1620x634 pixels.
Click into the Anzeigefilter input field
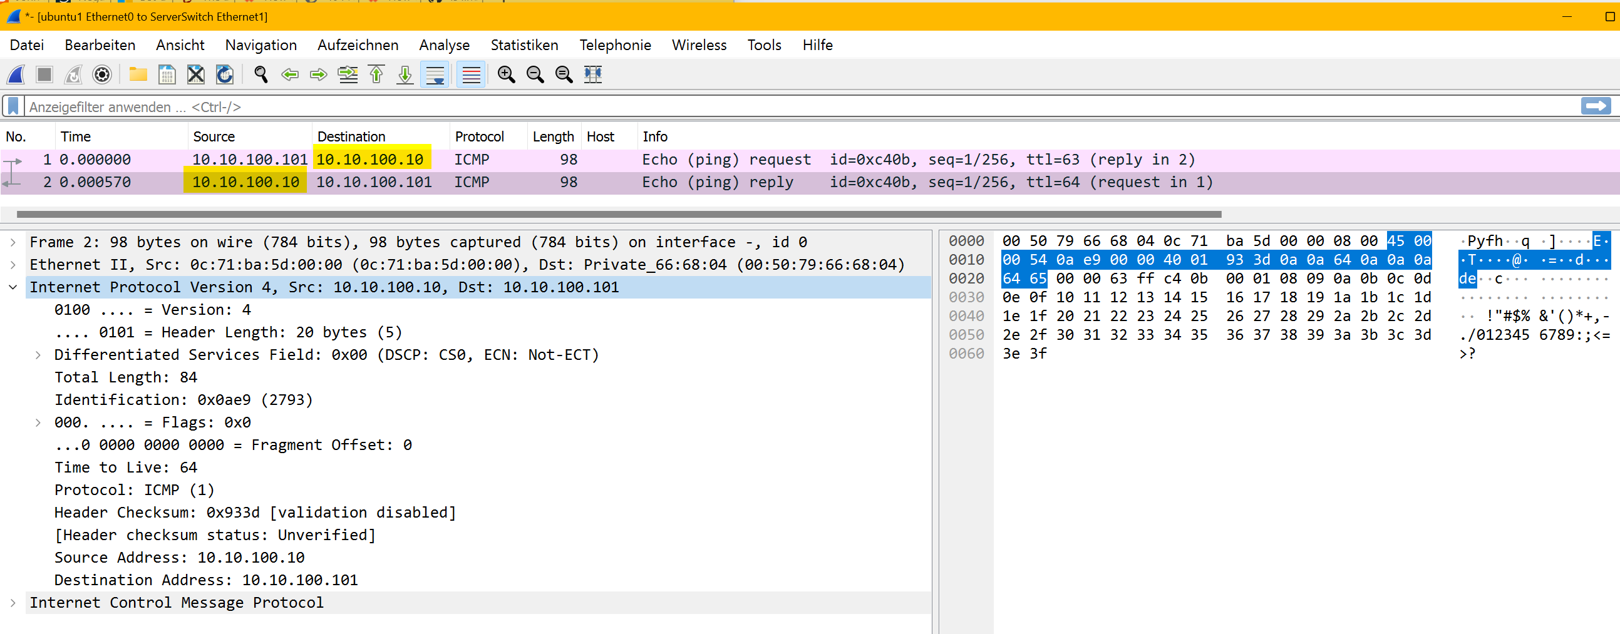pyautogui.click(x=755, y=107)
